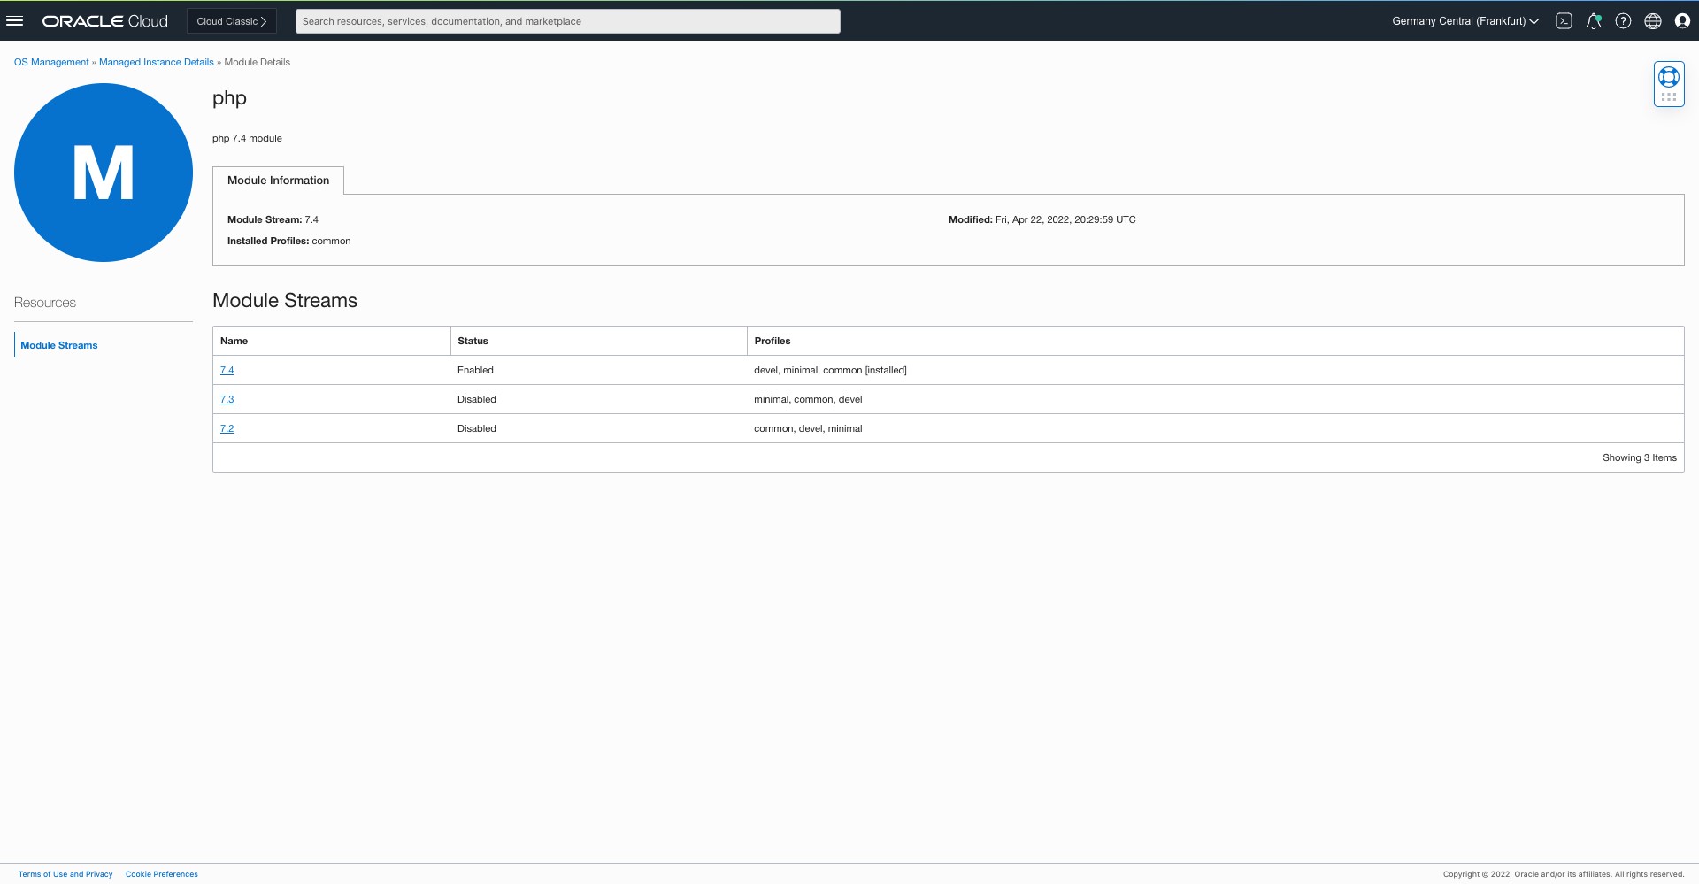Expand the Germany Central (Frankfurt) region dropdown
Image resolution: width=1699 pixels, height=884 pixels.
[x=1464, y=20]
